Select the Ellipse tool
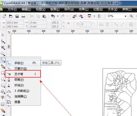Screen dimensions: 137x116 coord(3,79)
